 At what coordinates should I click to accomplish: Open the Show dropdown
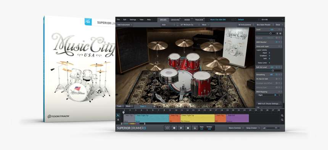[279, 25]
